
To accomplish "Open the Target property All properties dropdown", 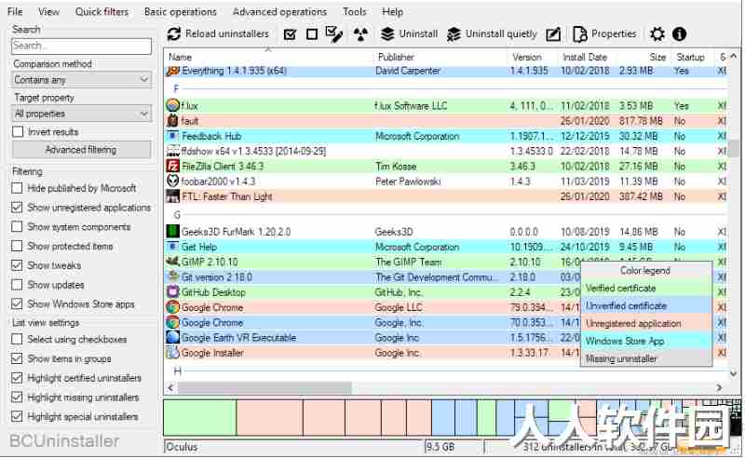I will coord(81,114).
